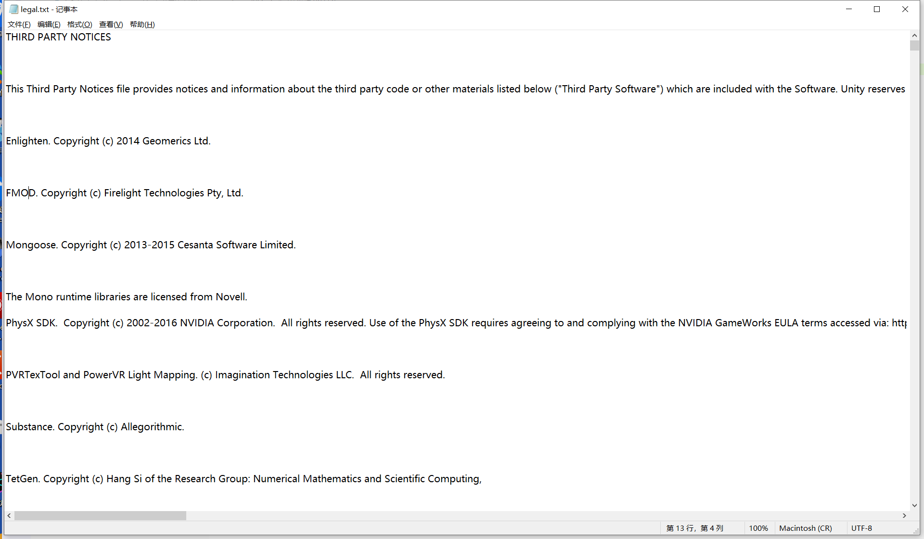The image size is (924, 539).
Task: Click the 'TetGen. Copyright (c) Hang Si' line
Action: (244, 479)
